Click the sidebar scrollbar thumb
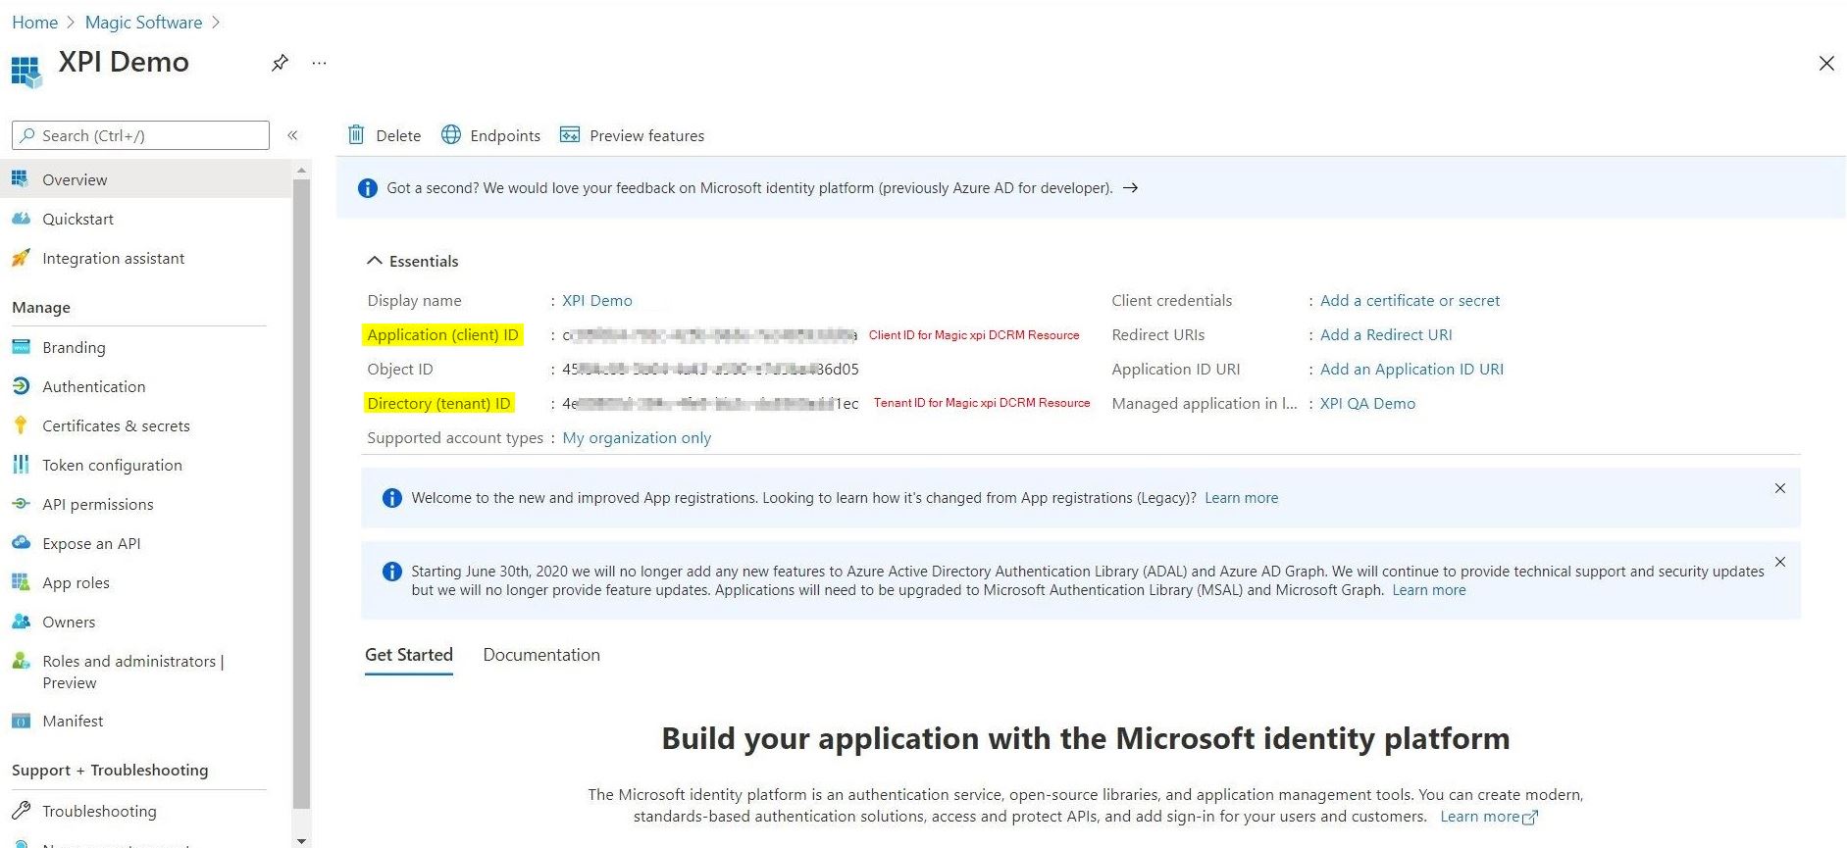Screen dimensions: 1847x848 [301, 493]
